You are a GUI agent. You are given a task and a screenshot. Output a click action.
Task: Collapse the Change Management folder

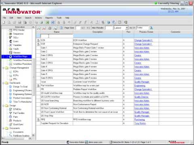click(x=4, y=68)
